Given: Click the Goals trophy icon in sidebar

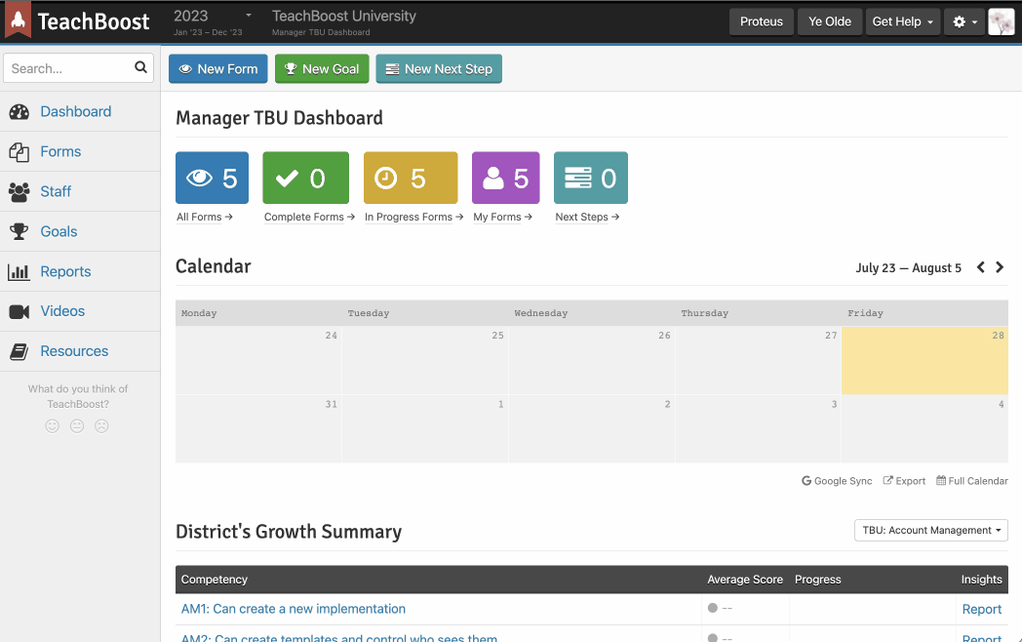Looking at the screenshot, I should click(x=19, y=231).
